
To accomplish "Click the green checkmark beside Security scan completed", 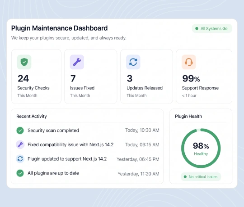I will (x=20, y=130).
